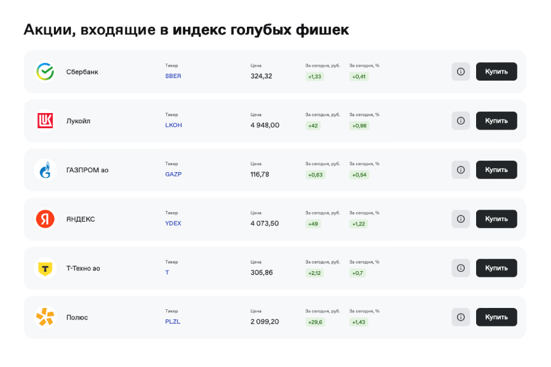The width and height of the screenshot is (551, 367).
Task: Buy Сбербанк shares with Купить button
Action: (x=496, y=72)
